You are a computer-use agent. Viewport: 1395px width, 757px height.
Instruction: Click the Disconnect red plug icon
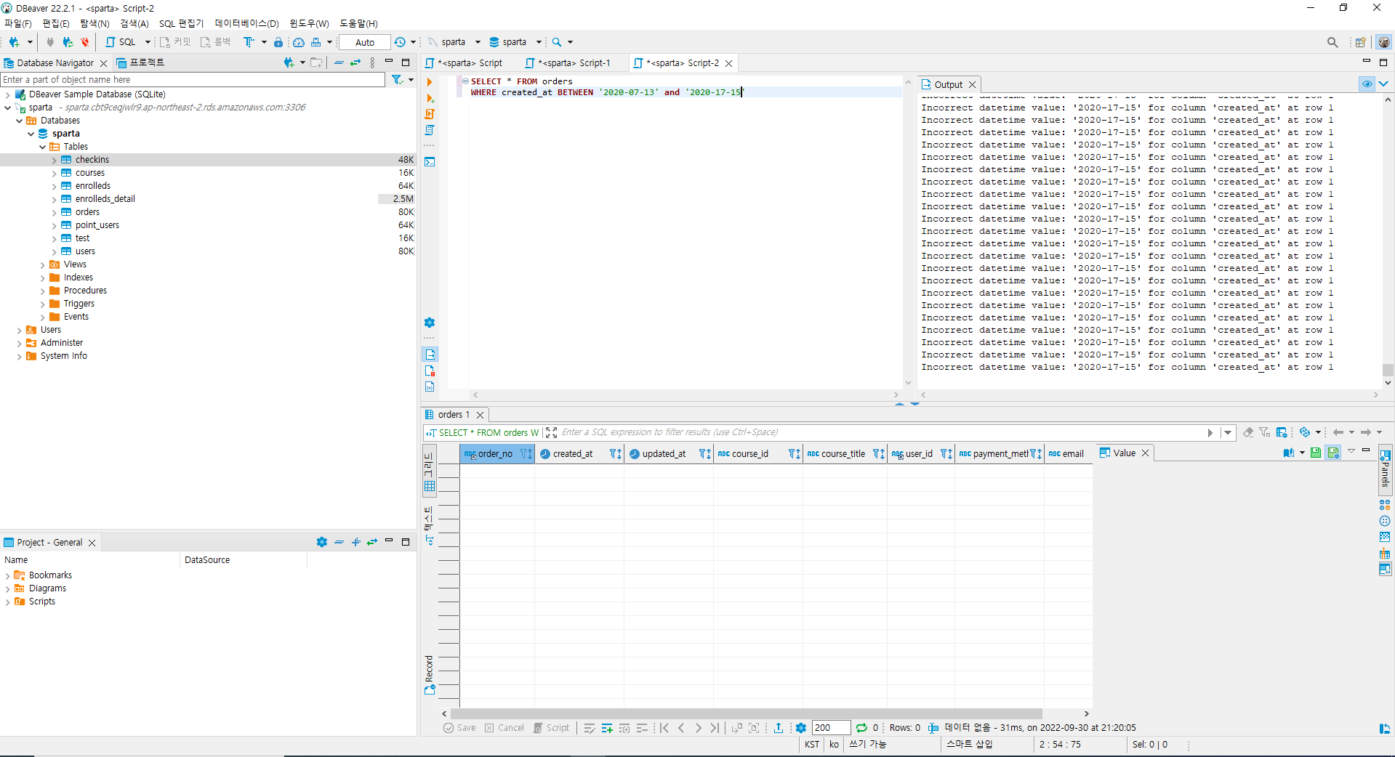pyautogui.click(x=85, y=42)
